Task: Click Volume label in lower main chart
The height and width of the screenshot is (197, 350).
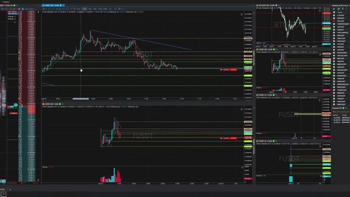Action: coord(45,167)
